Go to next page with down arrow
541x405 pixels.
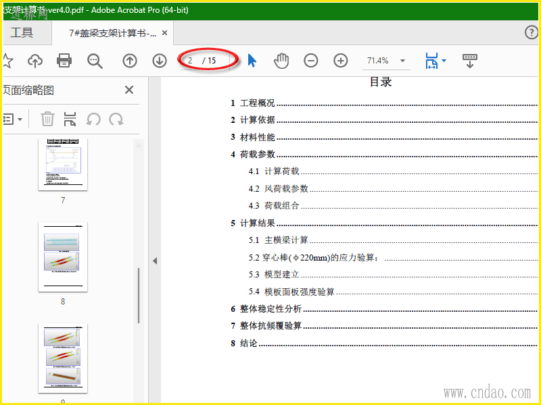[x=160, y=61]
